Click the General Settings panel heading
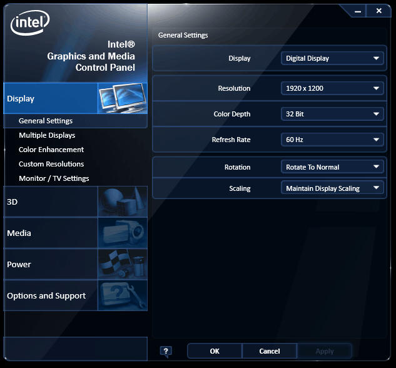Viewport: 396px width, 368px height. tap(183, 35)
